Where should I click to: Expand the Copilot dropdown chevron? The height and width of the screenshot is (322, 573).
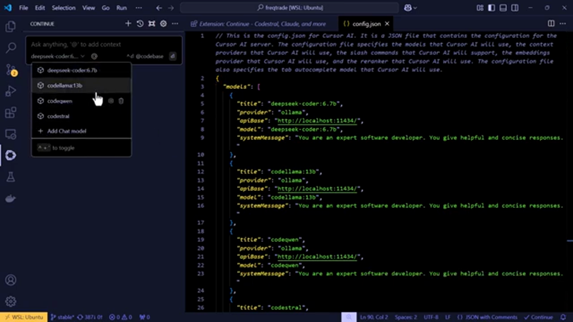pyautogui.click(x=415, y=8)
